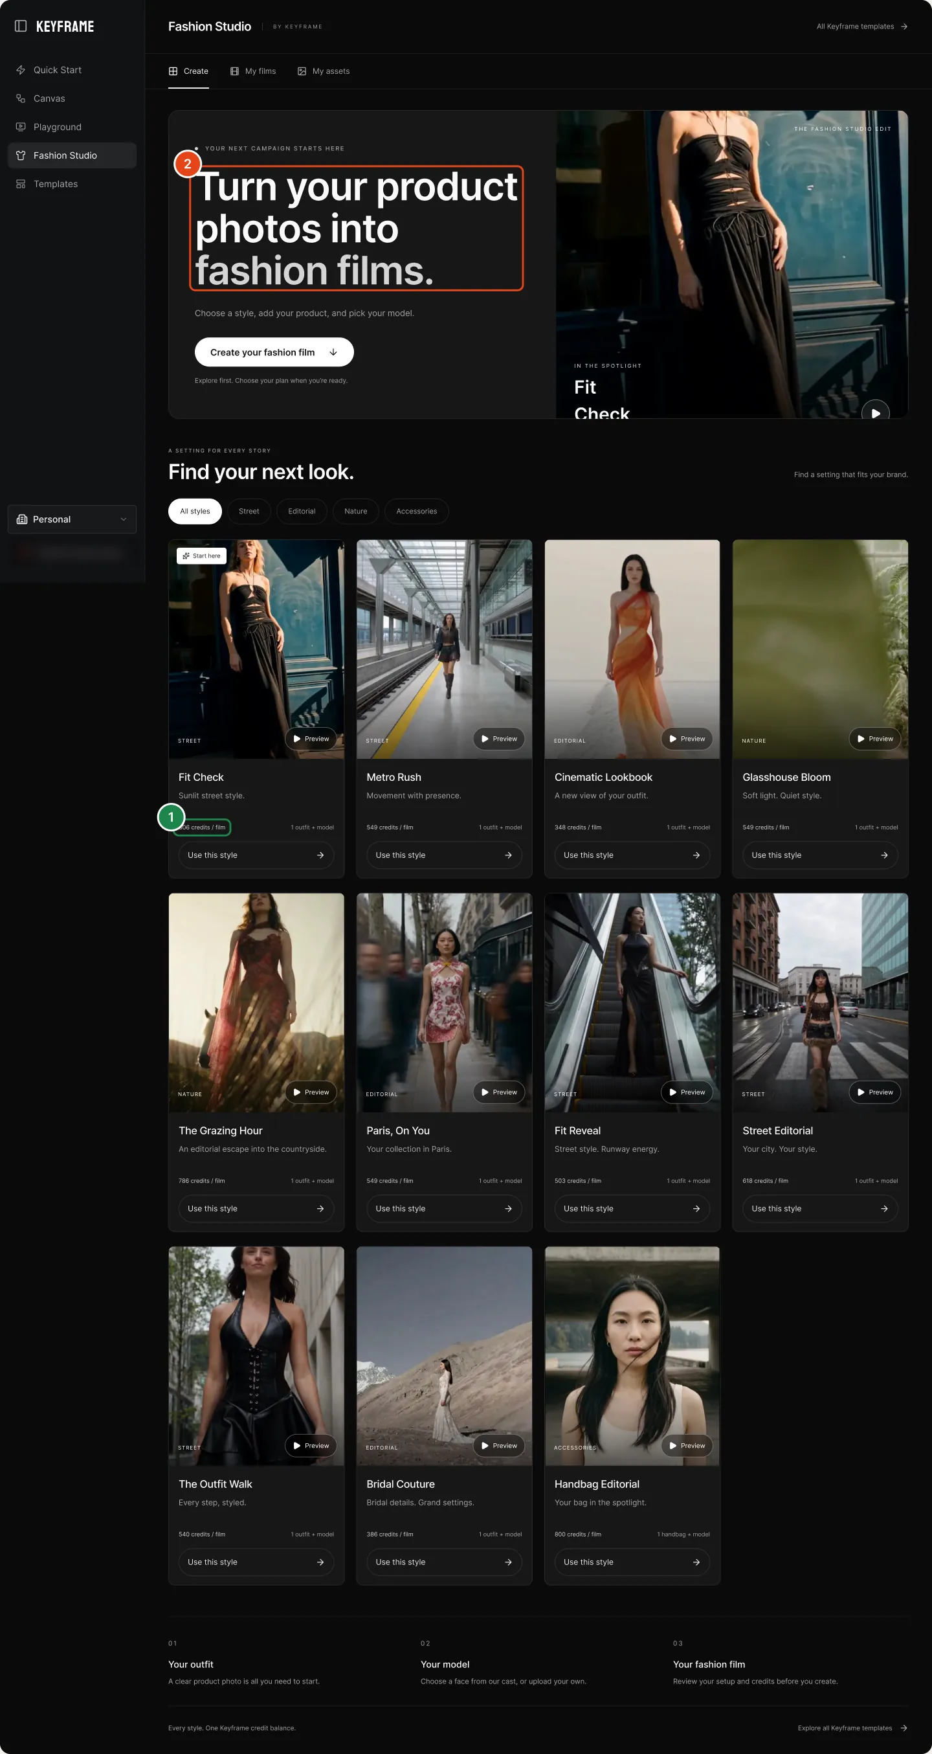932x1754 pixels.
Task: Collapse the sidebar via panel icon
Action: (x=21, y=26)
